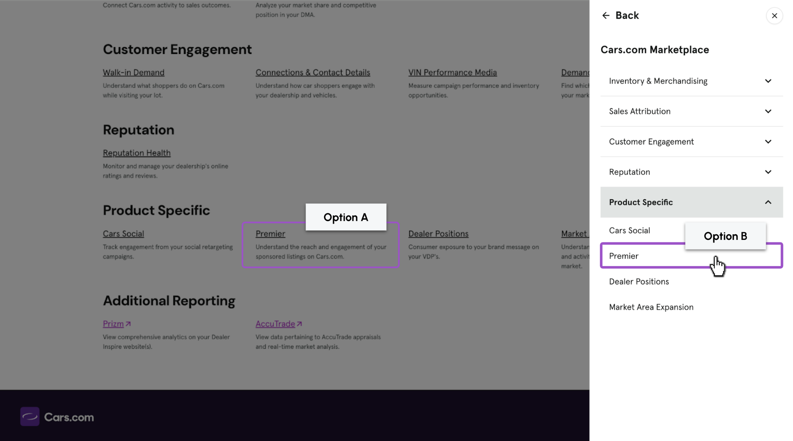Open AccuTrade external link
The width and height of the screenshot is (793, 441).
279,324
